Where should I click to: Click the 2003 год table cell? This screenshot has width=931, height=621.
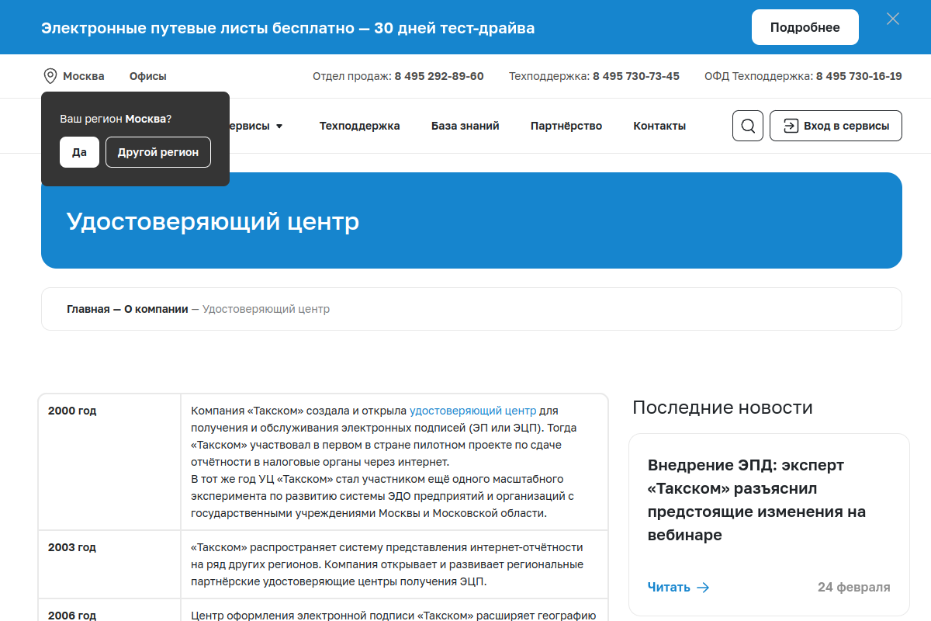(109, 564)
